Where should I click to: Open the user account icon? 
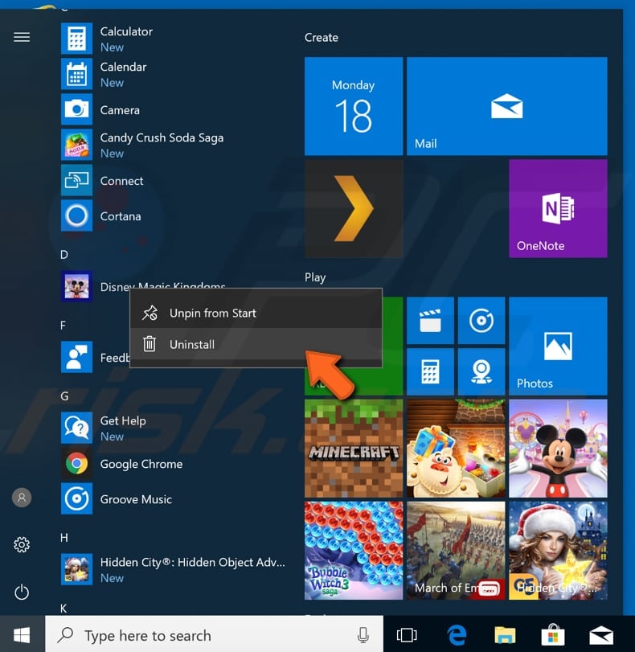(22, 498)
